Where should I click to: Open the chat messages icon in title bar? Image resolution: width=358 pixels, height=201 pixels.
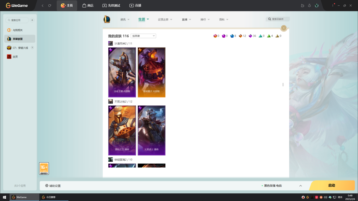pyautogui.click(x=303, y=6)
